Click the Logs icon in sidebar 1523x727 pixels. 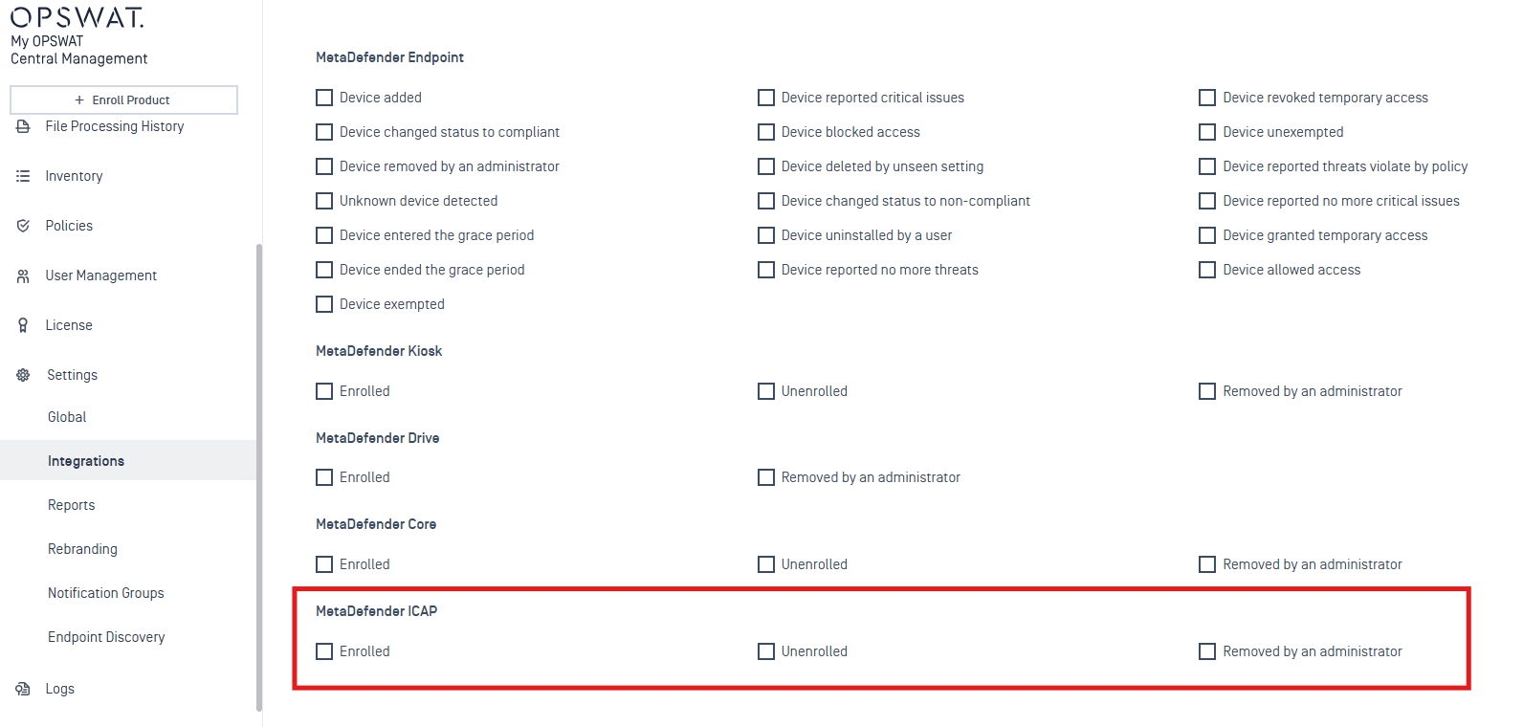coord(23,689)
